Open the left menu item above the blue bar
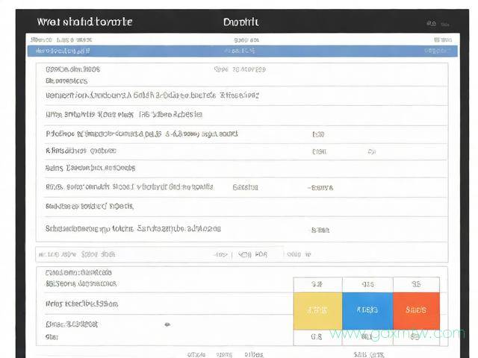 click(x=65, y=40)
